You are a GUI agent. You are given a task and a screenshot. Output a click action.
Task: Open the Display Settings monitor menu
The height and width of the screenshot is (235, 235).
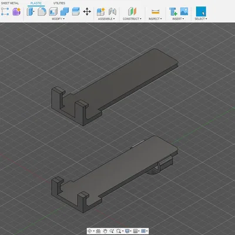[128, 231]
